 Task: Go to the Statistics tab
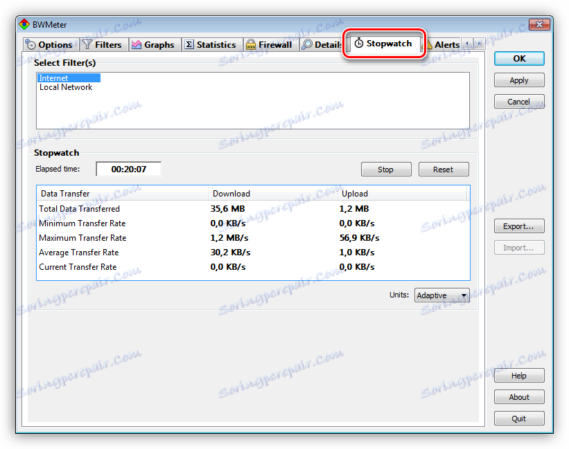(212, 44)
